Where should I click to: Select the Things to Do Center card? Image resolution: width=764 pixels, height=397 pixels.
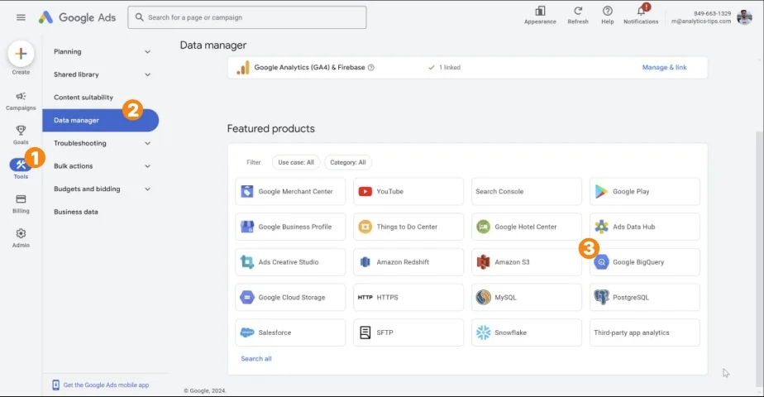408,227
